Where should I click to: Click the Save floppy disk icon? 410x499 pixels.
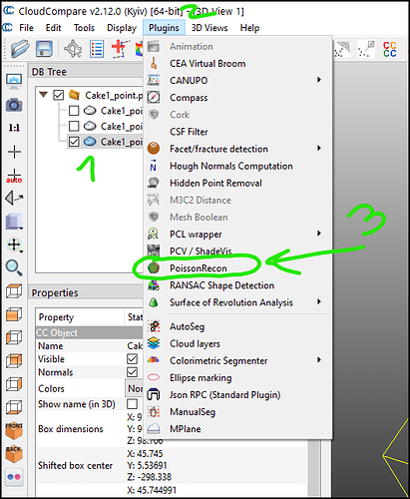tap(44, 49)
